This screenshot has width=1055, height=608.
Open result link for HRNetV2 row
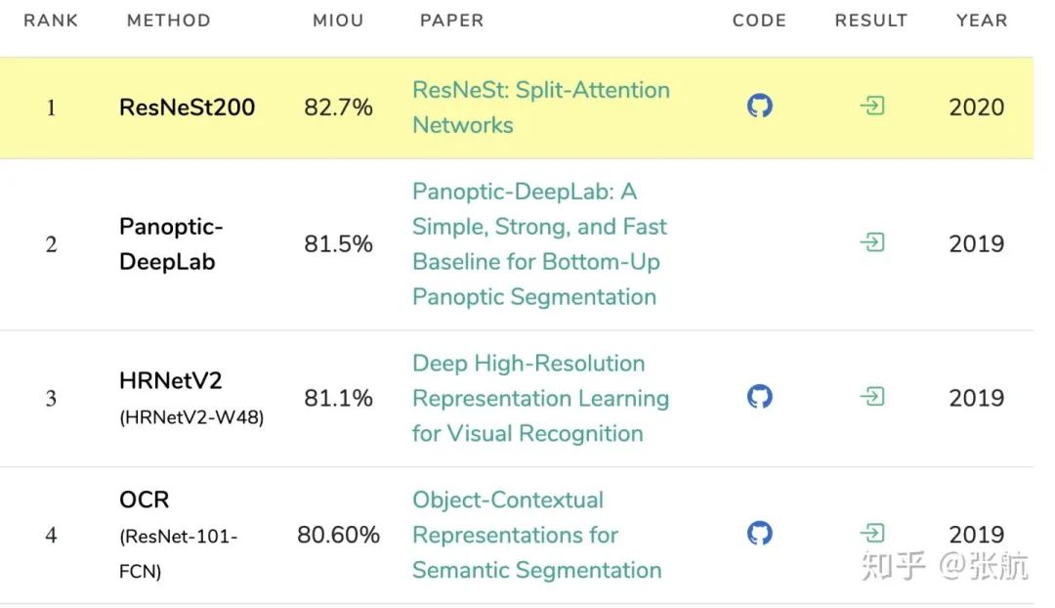[x=871, y=396]
